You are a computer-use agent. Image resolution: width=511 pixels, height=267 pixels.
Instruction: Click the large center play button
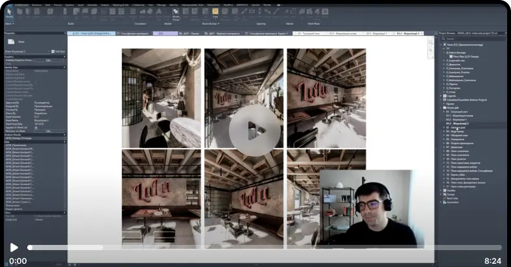(x=255, y=131)
